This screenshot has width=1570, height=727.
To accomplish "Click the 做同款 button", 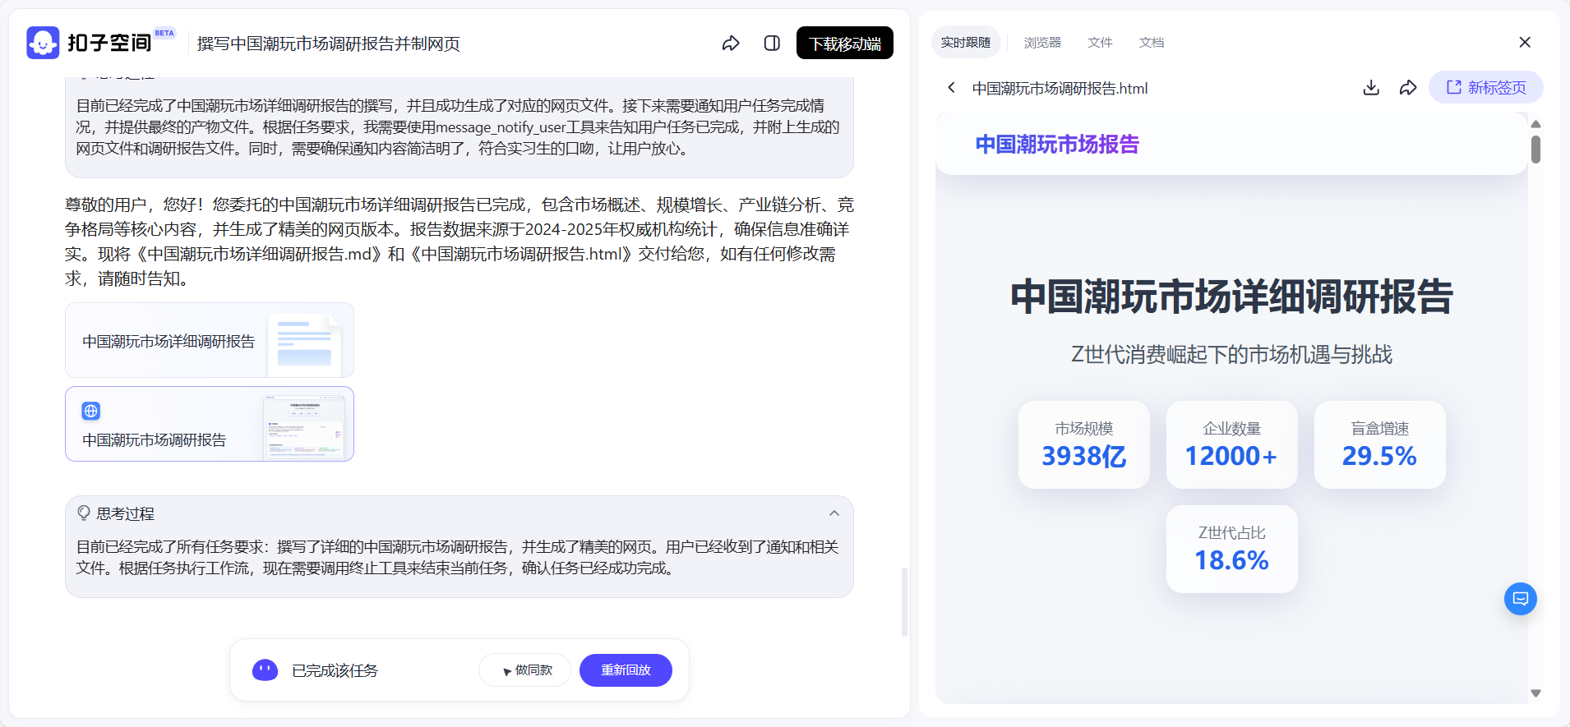I will (525, 670).
